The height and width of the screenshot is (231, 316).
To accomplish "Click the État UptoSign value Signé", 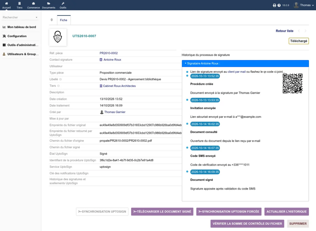I will point(103,154).
